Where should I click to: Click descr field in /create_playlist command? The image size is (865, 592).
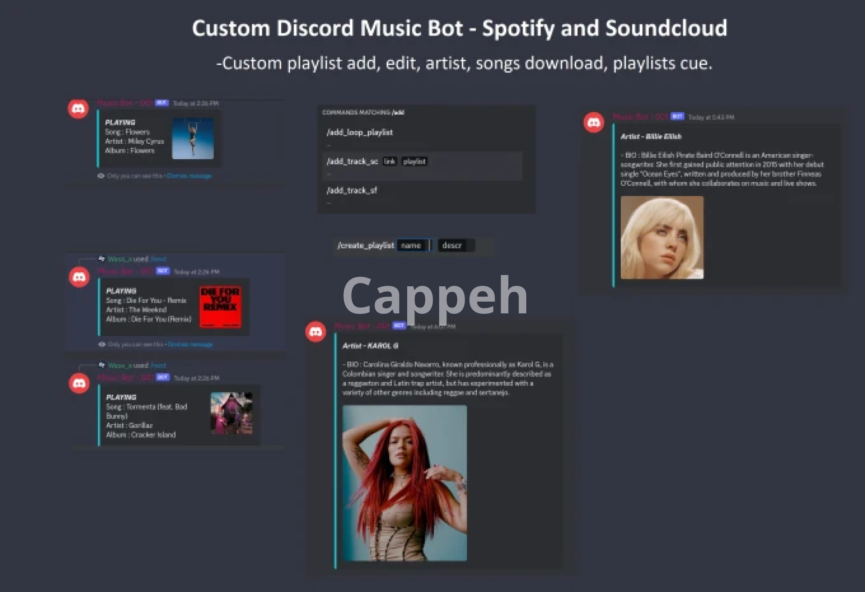point(452,245)
